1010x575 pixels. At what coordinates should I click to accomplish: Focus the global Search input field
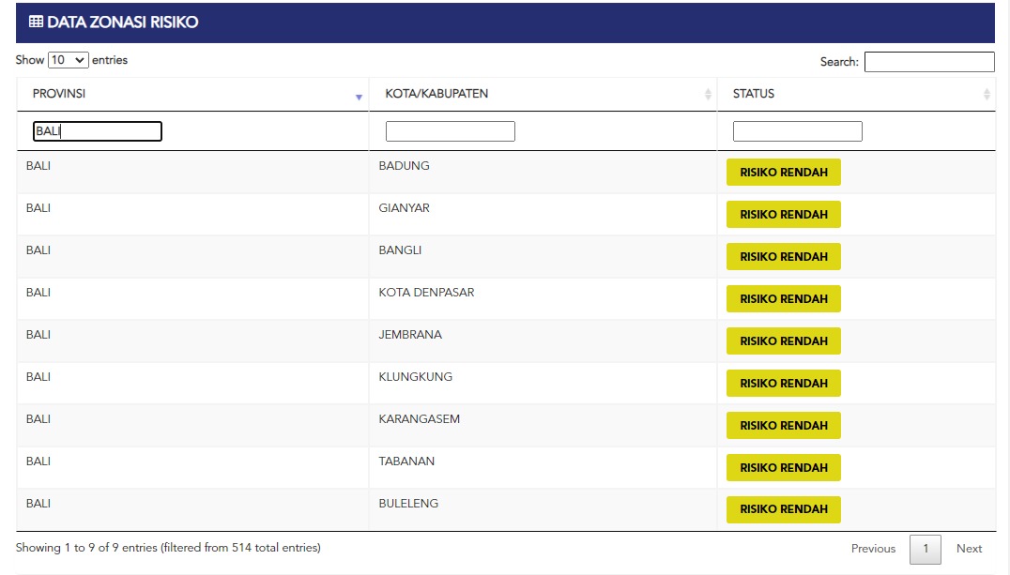click(928, 62)
